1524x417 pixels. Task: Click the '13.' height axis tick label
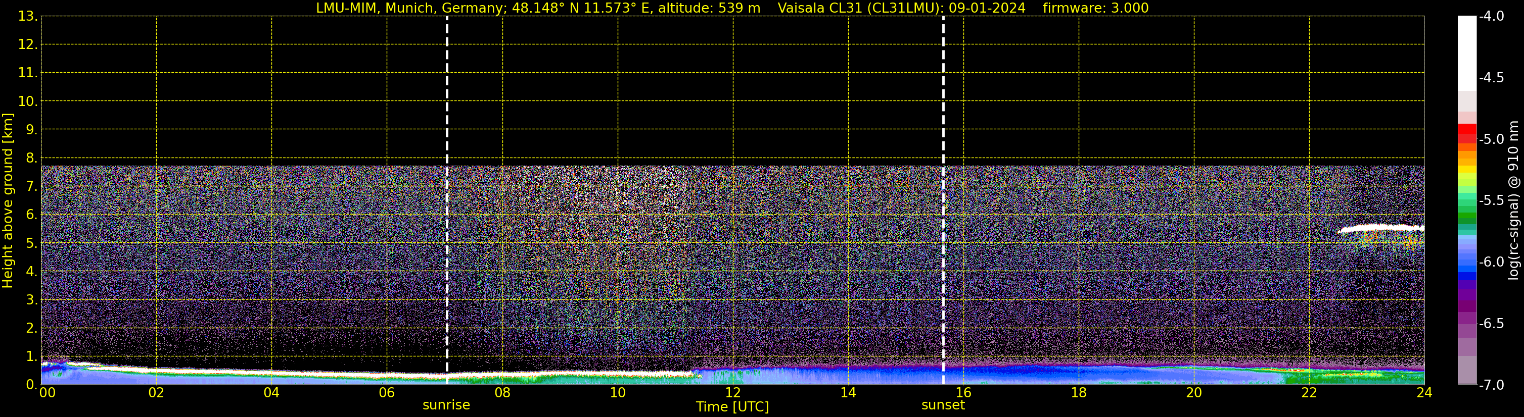(x=27, y=17)
